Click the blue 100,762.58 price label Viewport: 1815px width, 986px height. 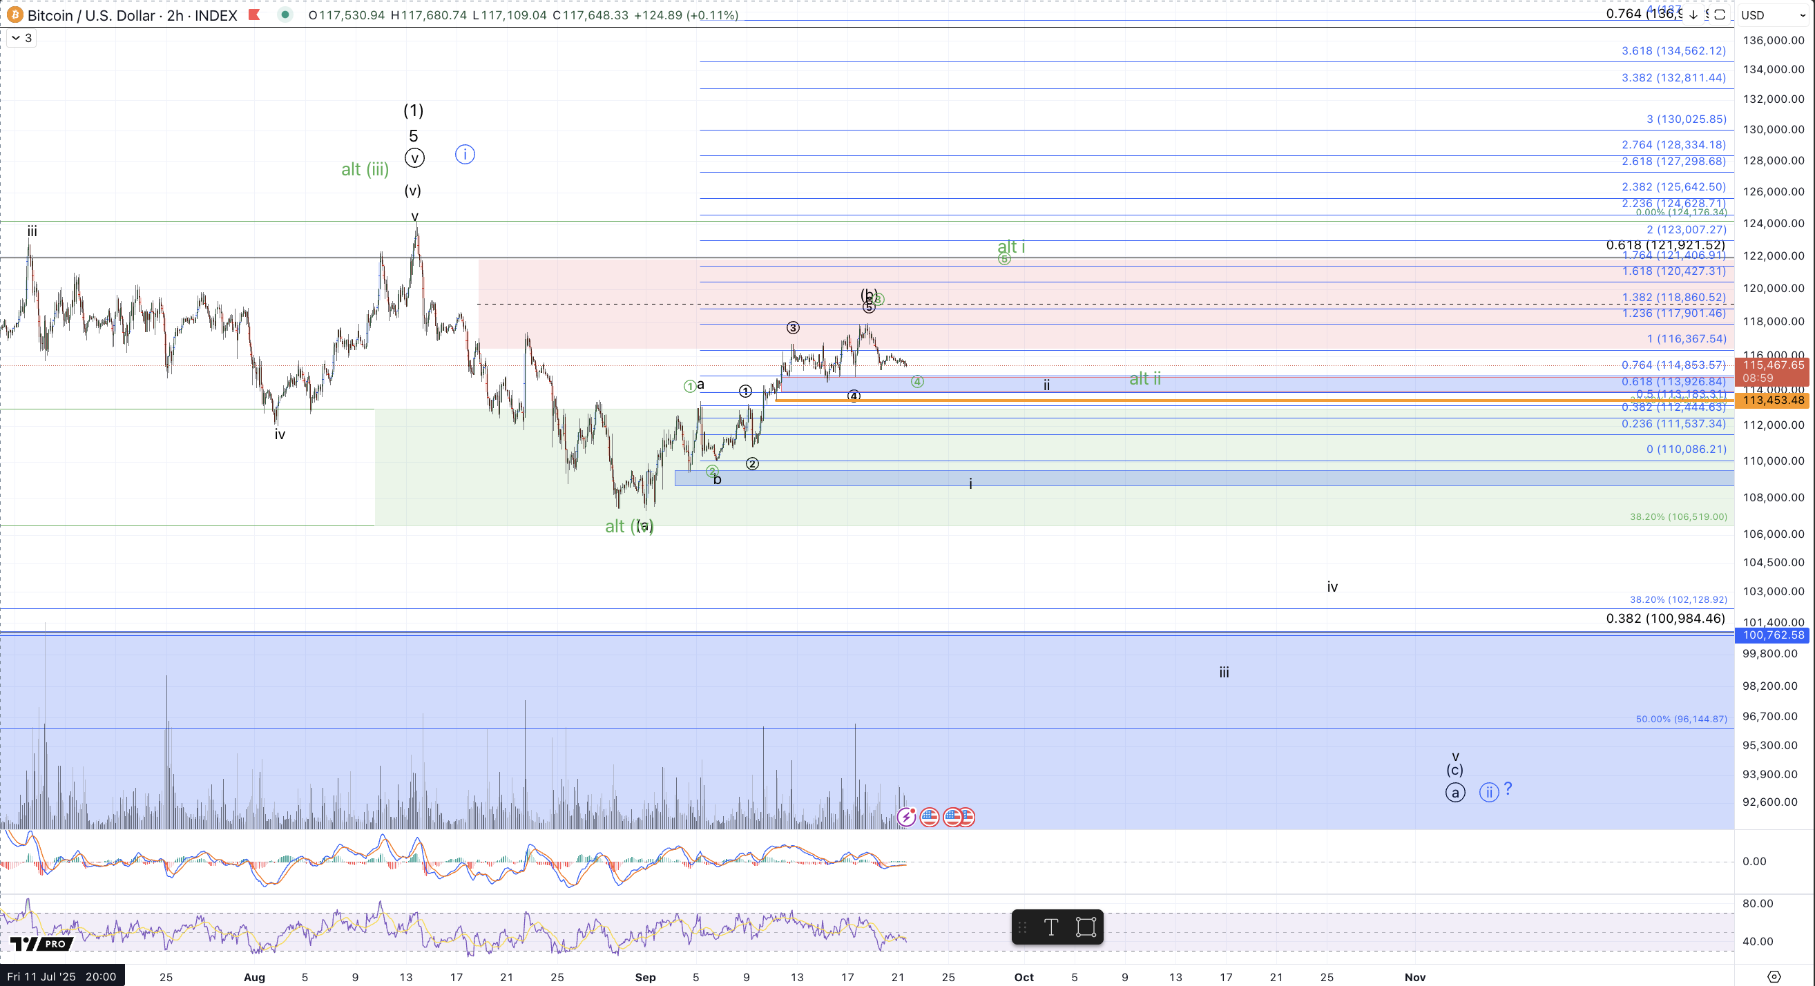(x=1774, y=635)
